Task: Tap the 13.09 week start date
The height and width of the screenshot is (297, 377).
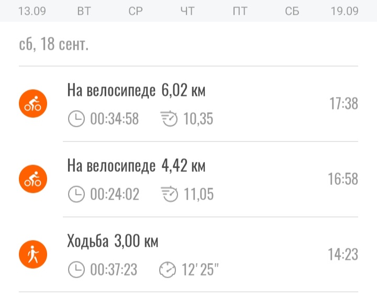Action: [31, 11]
